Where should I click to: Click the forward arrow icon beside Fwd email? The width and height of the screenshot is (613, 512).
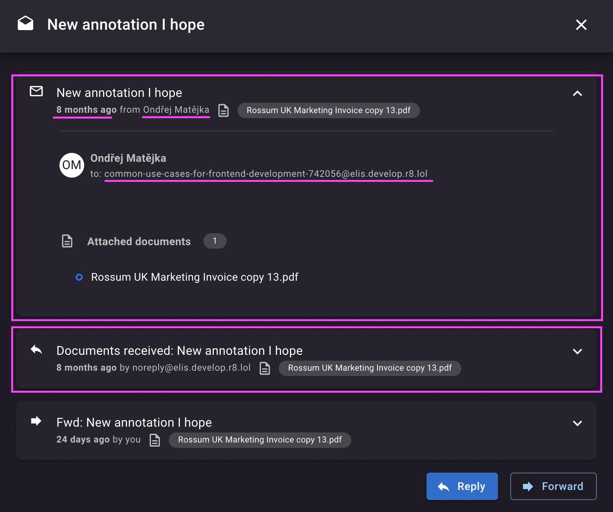(x=36, y=421)
